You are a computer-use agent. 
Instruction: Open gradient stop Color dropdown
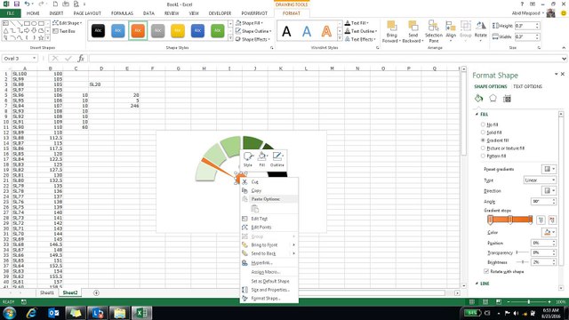pyautogui.click(x=549, y=232)
